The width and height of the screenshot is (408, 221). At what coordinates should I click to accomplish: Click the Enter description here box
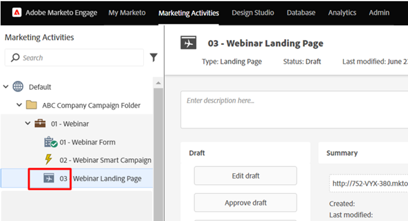[x=294, y=110]
